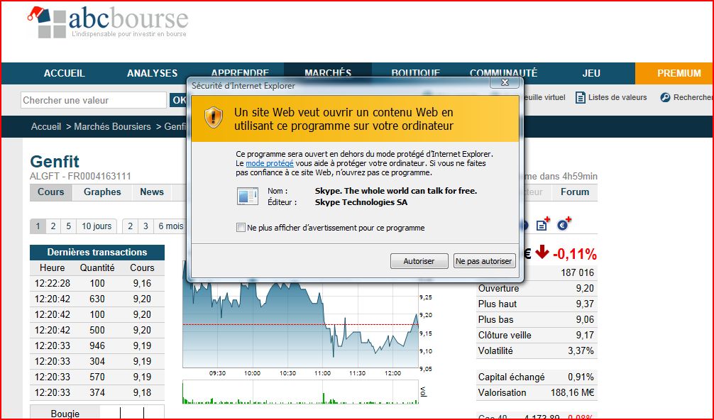Click the quantity '630' cell
The image size is (714, 420).
pyautogui.click(x=97, y=299)
